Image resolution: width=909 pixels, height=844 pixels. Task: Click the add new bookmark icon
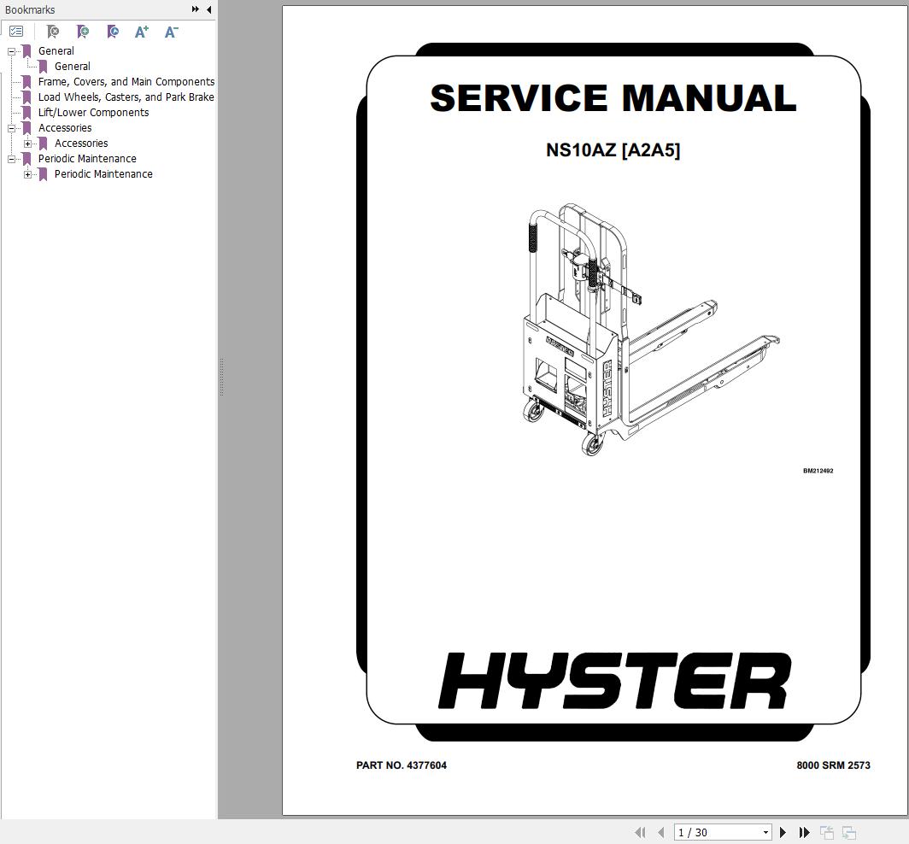tap(83, 32)
